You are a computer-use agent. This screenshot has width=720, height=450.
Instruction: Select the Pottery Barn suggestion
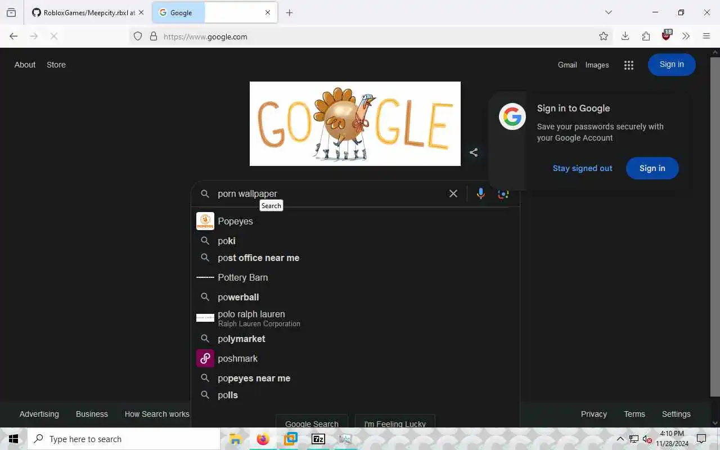coord(355,277)
